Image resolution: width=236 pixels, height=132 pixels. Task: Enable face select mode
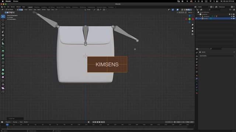[22, 10]
